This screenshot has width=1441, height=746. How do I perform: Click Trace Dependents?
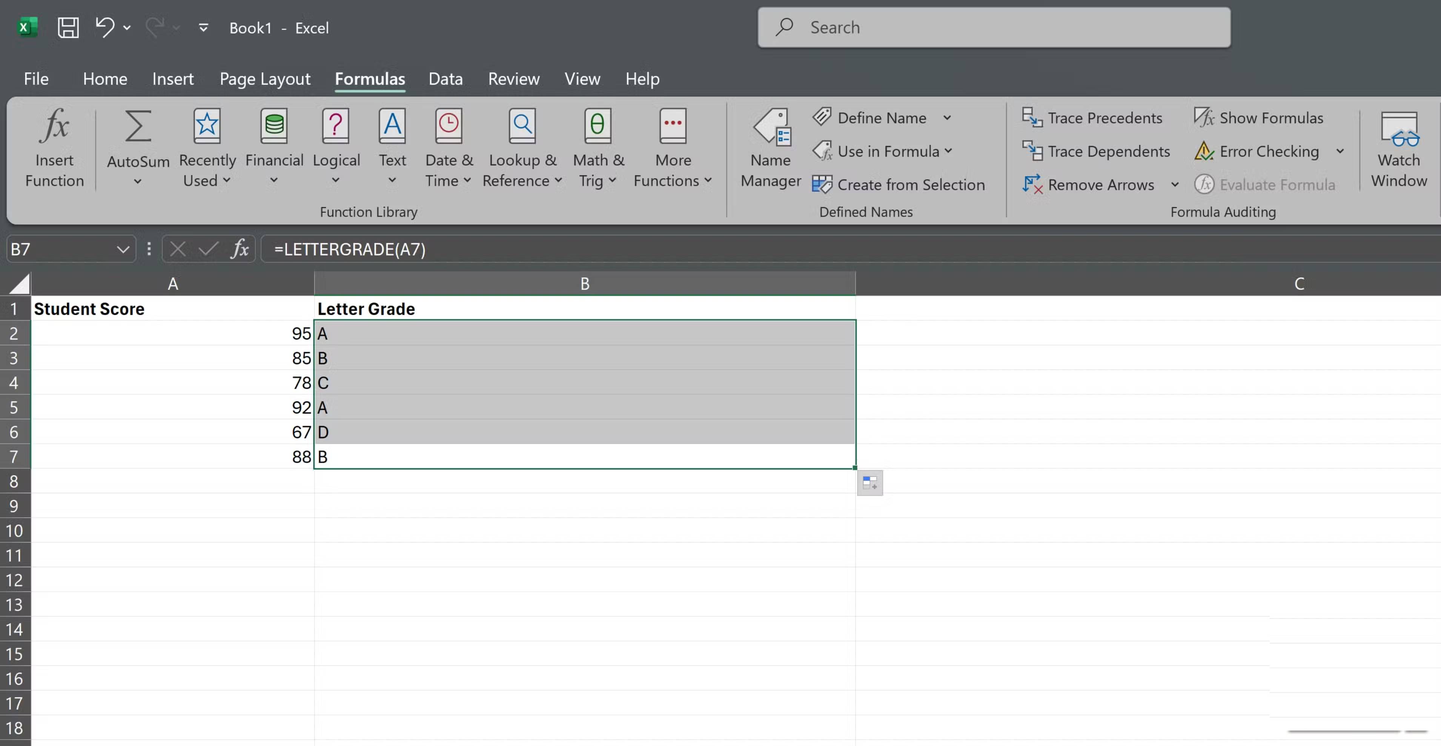1097,151
